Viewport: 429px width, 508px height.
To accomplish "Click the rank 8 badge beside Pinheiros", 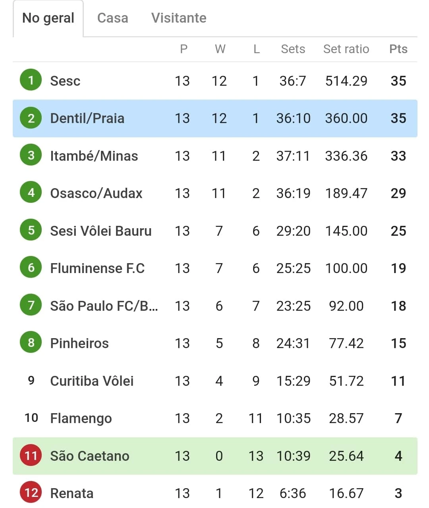I will tap(31, 343).
